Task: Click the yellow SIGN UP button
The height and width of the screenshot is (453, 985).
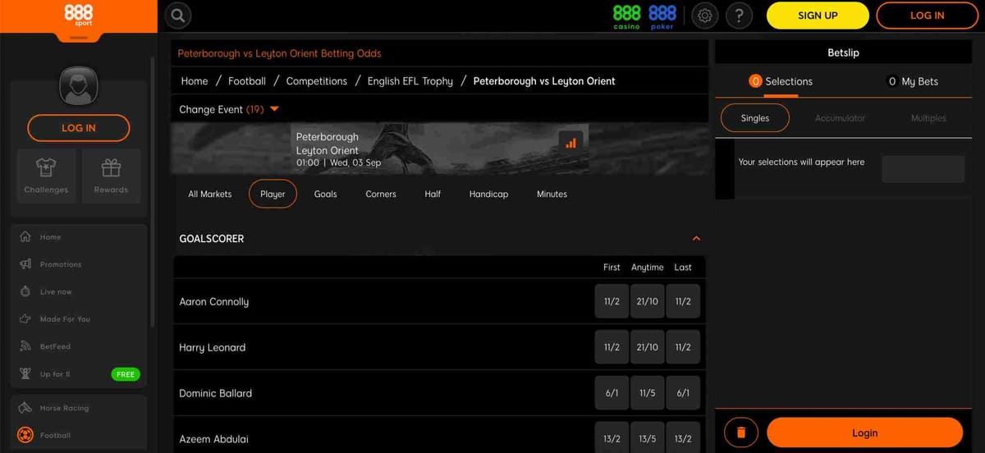Action: click(818, 16)
